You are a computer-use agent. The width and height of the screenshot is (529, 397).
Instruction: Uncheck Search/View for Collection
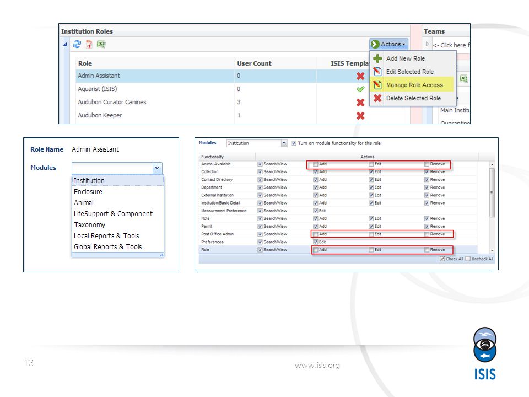tap(260, 172)
